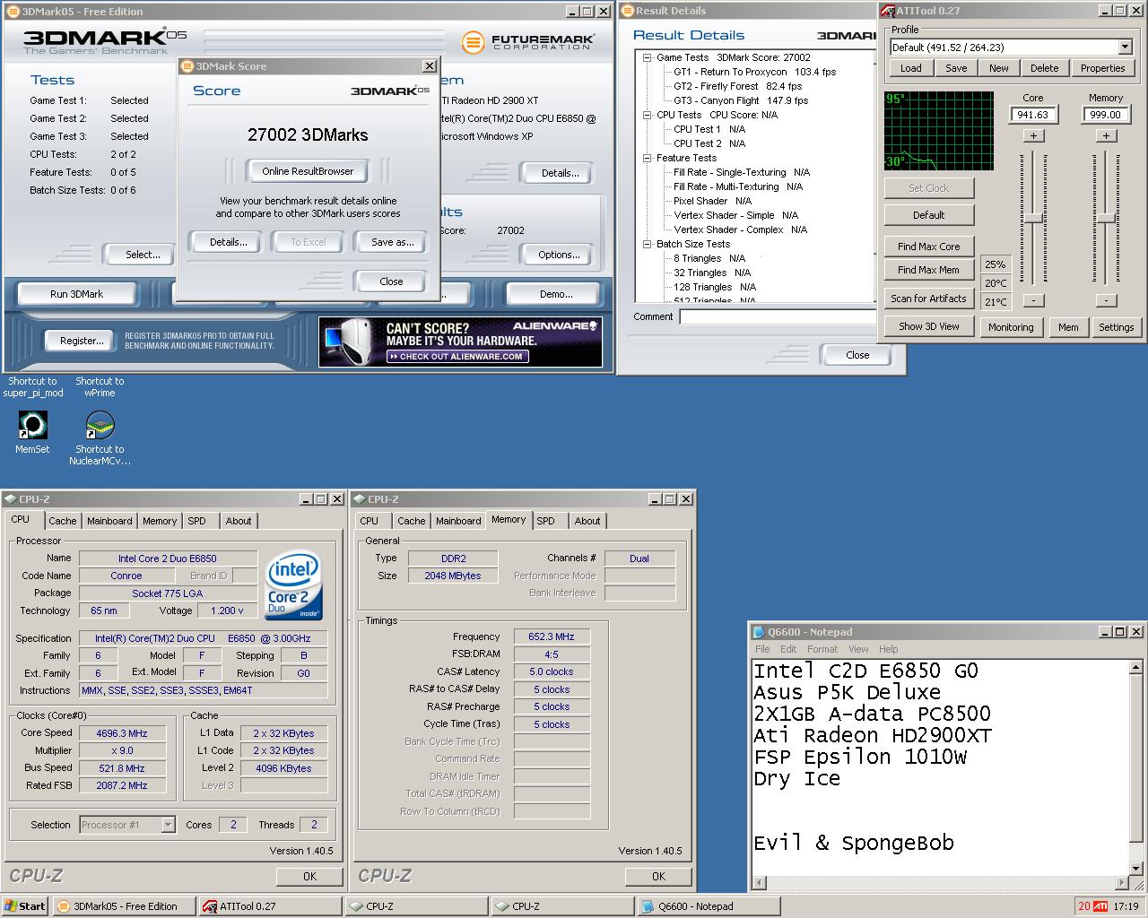
Task: Select GT2 - Firefly Forest result row
Action: 737,86
